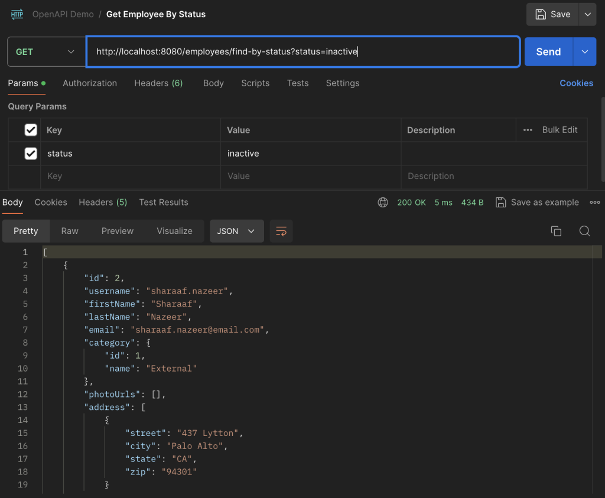Toggle the select-all params checkbox

pyautogui.click(x=31, y=130)
